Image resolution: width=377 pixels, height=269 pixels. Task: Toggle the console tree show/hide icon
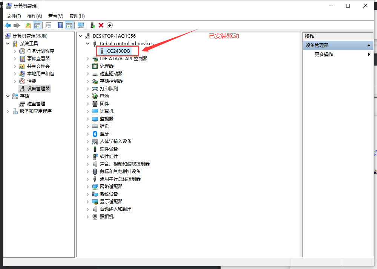(x=37, y=25)
